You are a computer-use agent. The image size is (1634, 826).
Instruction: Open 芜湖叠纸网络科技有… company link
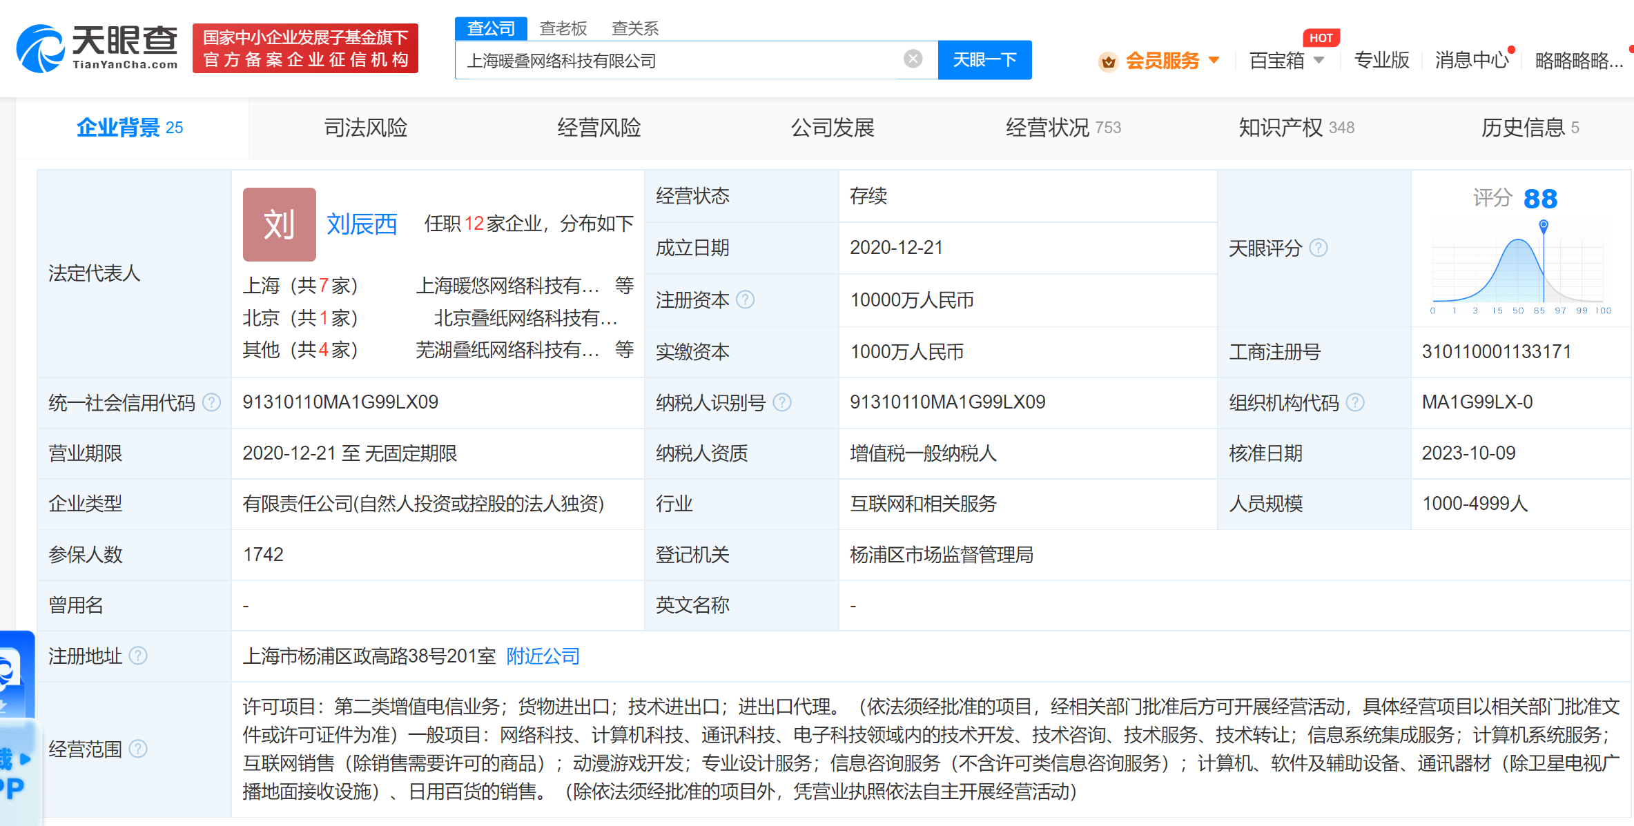point(507,350)
